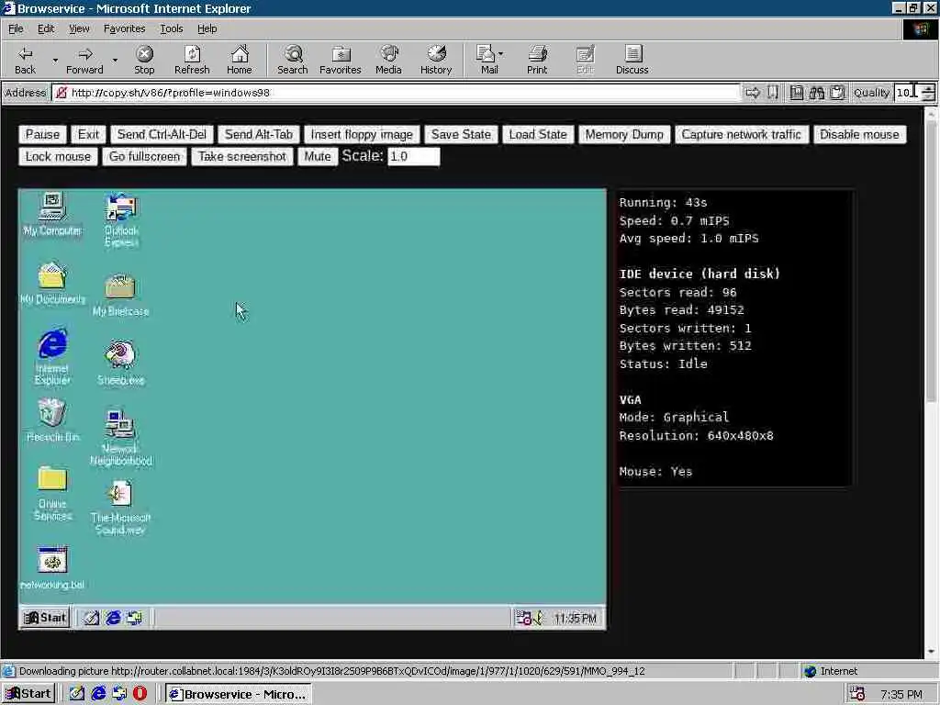This screenshot has height=705, width=940.
Task: Click the Memory Dump button
Action: coord(624,134)
